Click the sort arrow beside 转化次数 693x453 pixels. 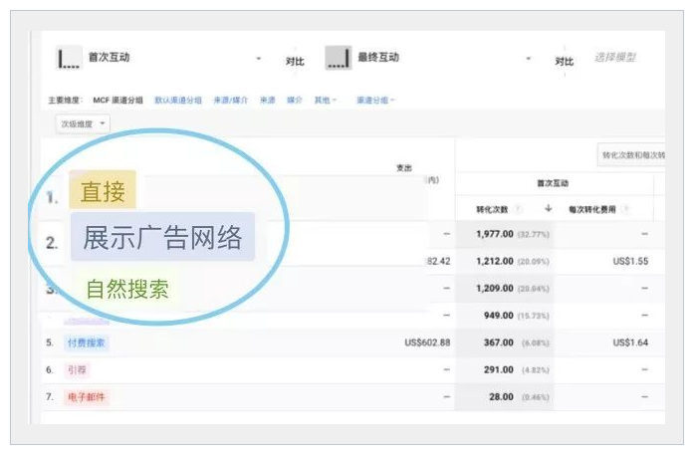pyautogui.click(x=548, y=209)
